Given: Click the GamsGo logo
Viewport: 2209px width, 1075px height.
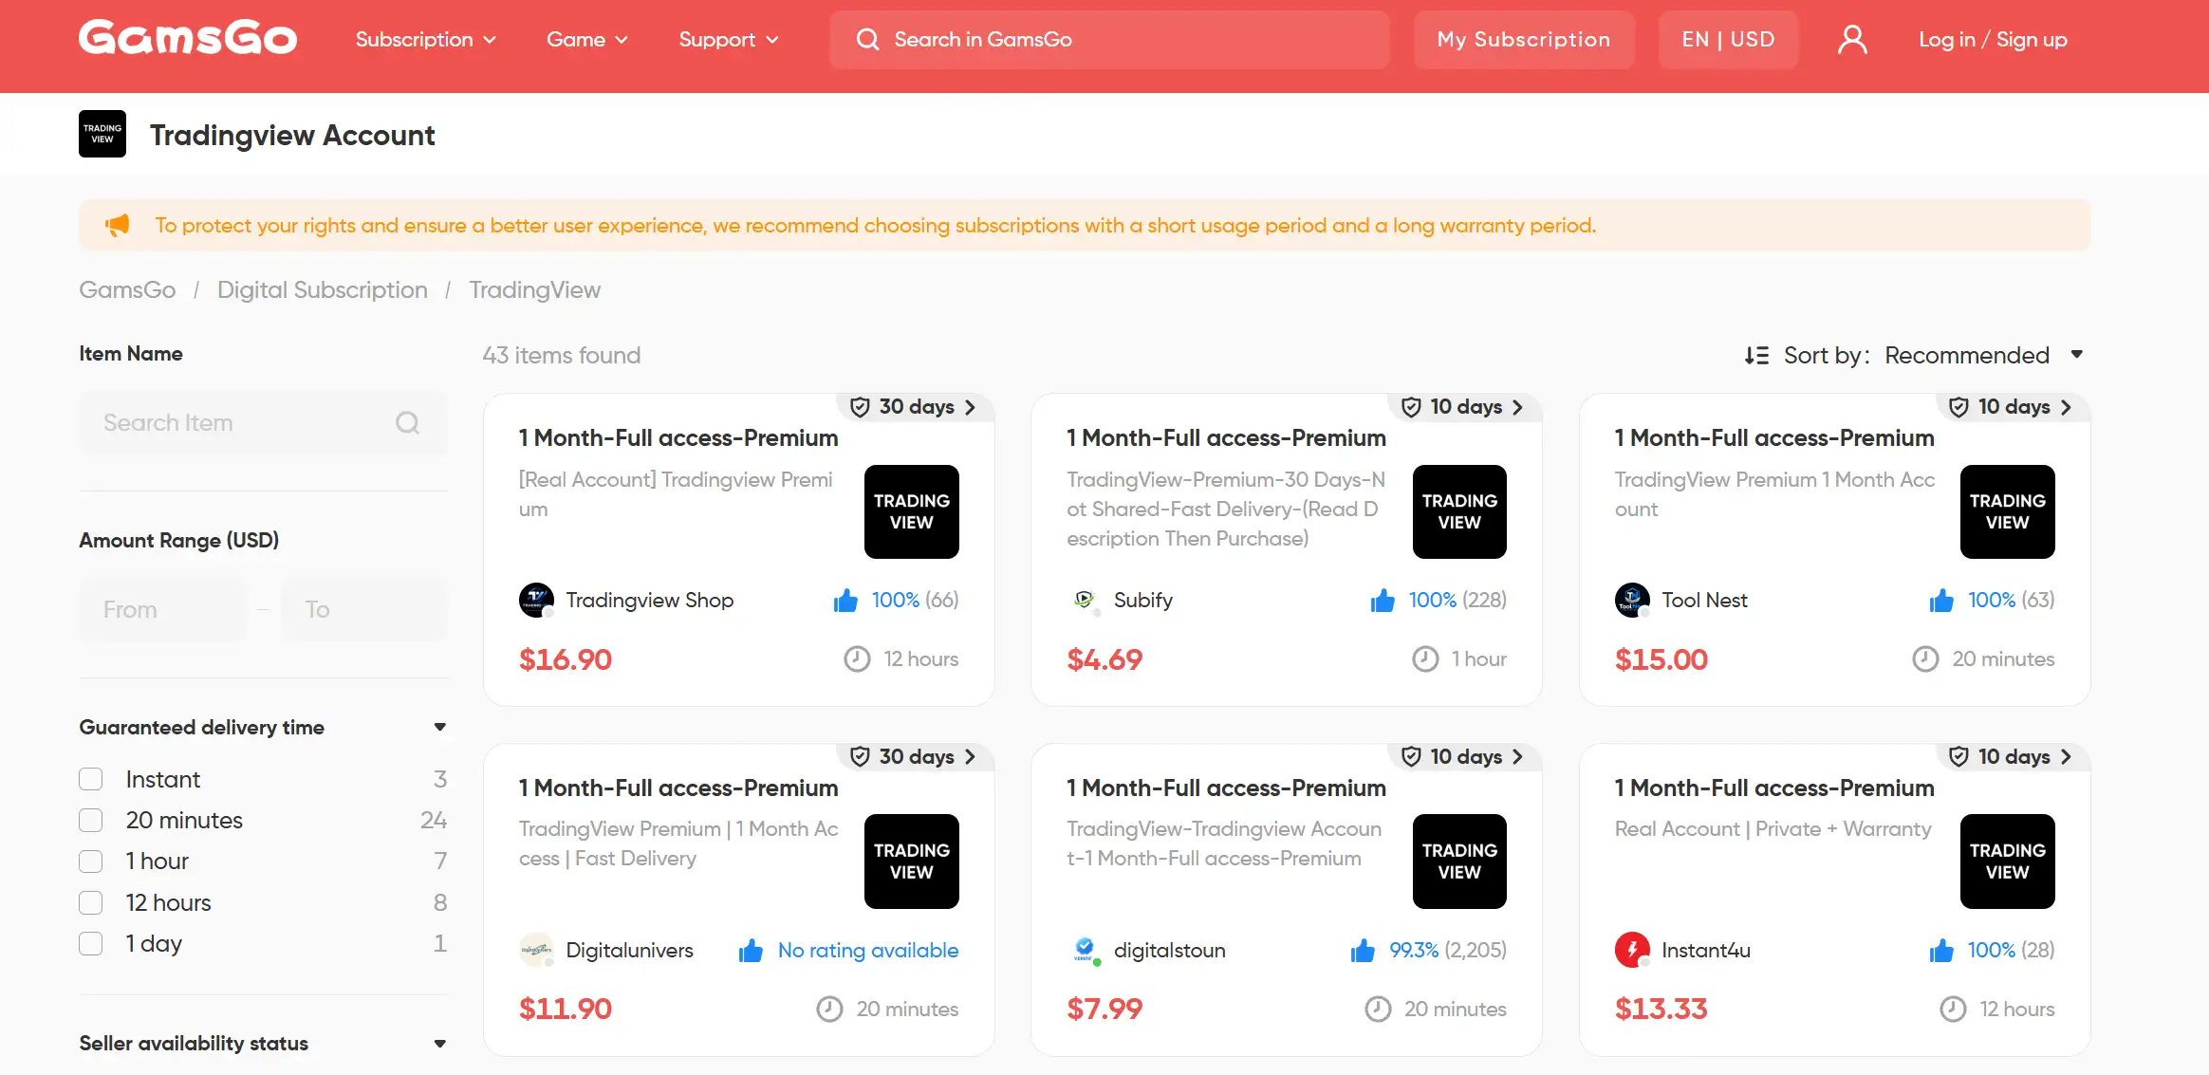Looking at the screenshot, I should coord(188,39).
